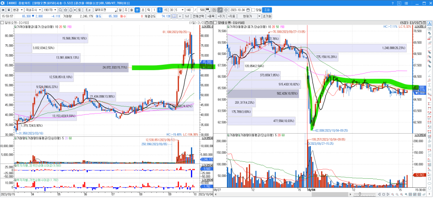
Task: Click the boxed 1 icon in title bar
Action: tap(399, 3)
